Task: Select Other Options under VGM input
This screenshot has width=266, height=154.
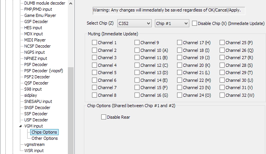Action: click(44, 138)
